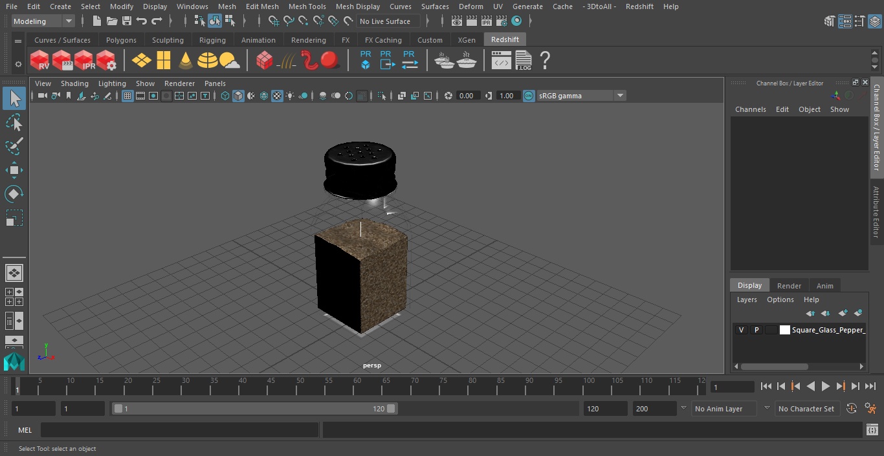Click the MEL command language label
The width and height of the screenshot is (884, 456).
click(x=25, y=430)
